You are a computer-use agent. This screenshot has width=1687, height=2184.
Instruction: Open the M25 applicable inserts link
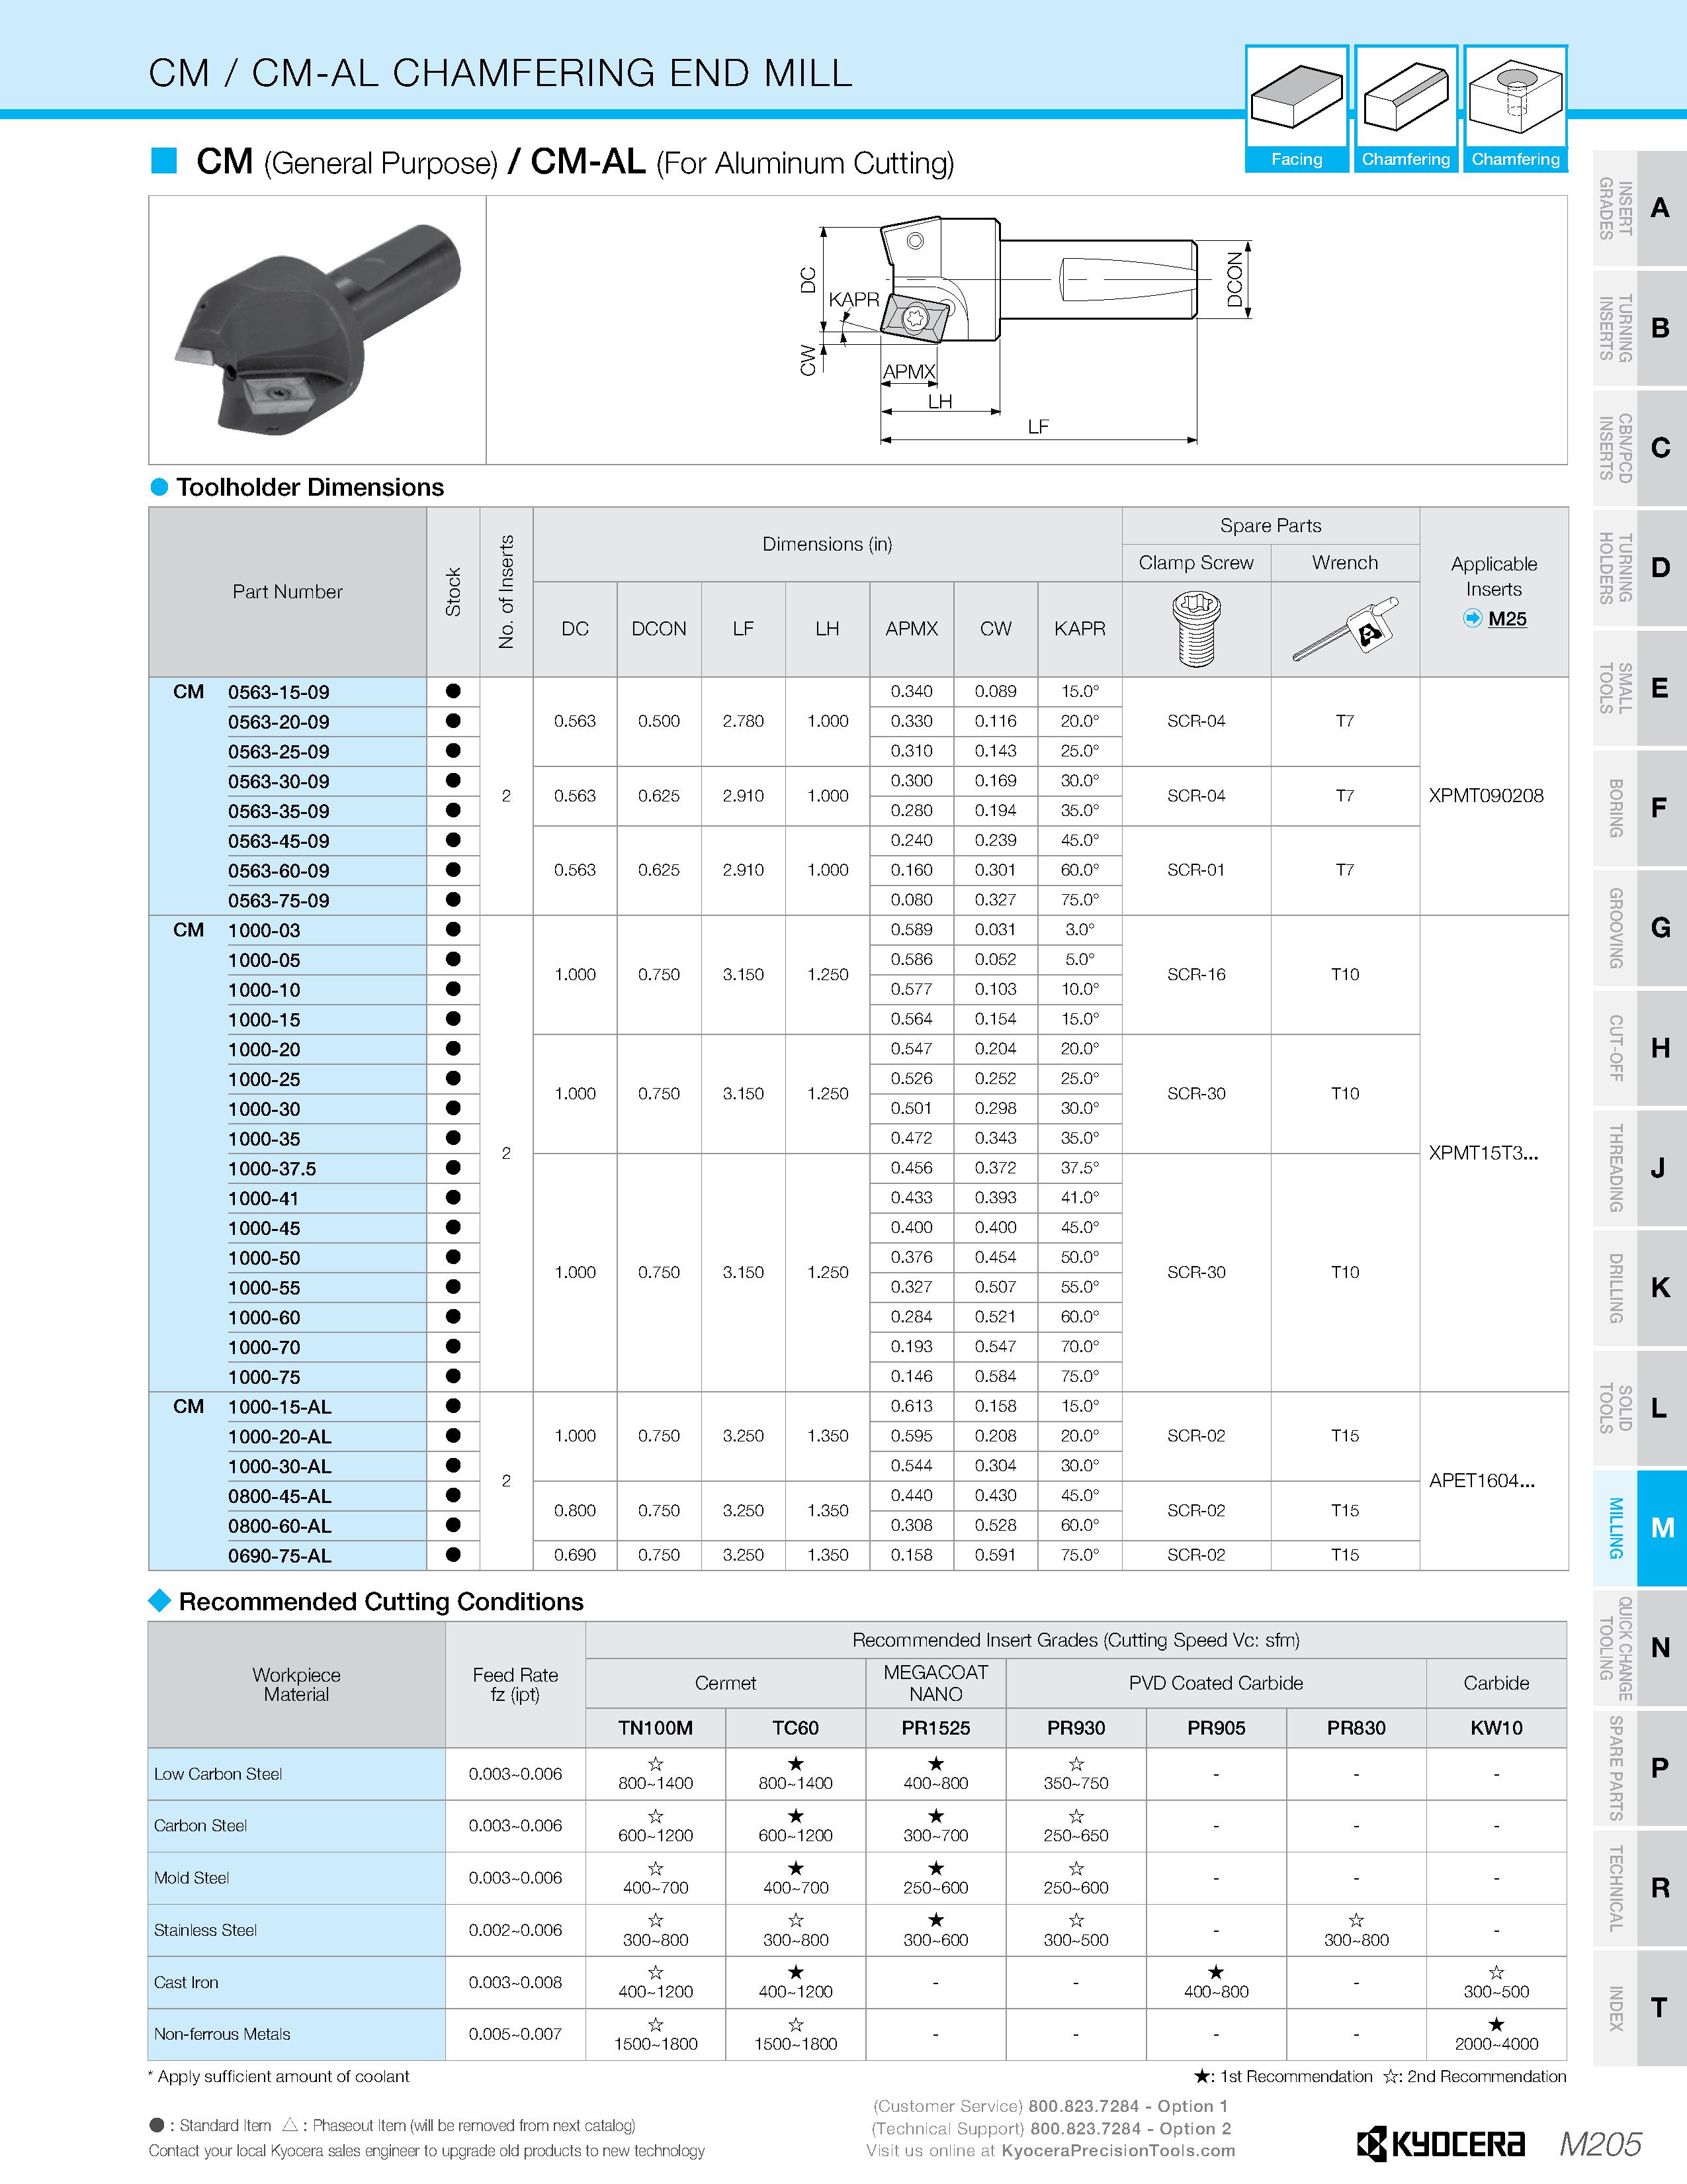pyautogui.click(x=1507, y=619)
